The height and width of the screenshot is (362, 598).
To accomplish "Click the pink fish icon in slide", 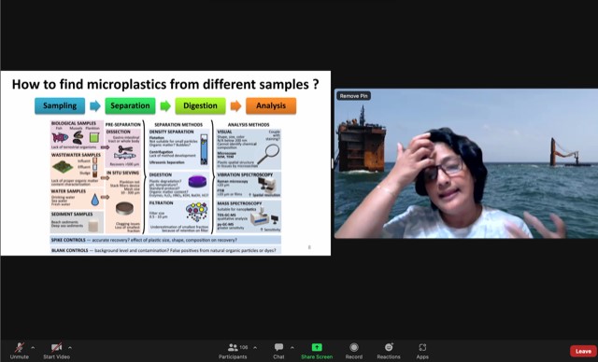I will pos(60,137).
